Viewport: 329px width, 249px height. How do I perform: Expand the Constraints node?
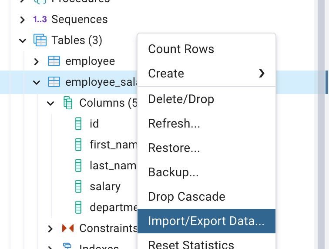[x=50, y=228]
